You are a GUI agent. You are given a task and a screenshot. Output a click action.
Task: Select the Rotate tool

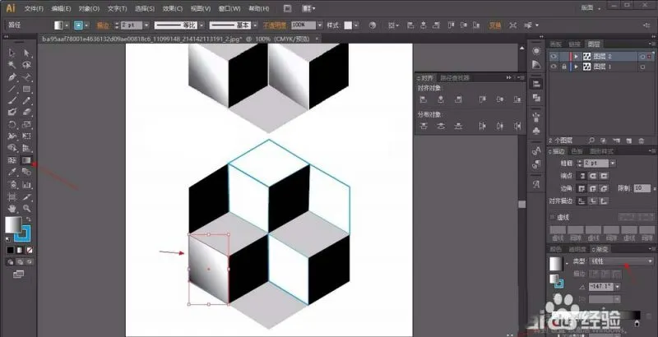pyautogui.click(x=12, y=124)
